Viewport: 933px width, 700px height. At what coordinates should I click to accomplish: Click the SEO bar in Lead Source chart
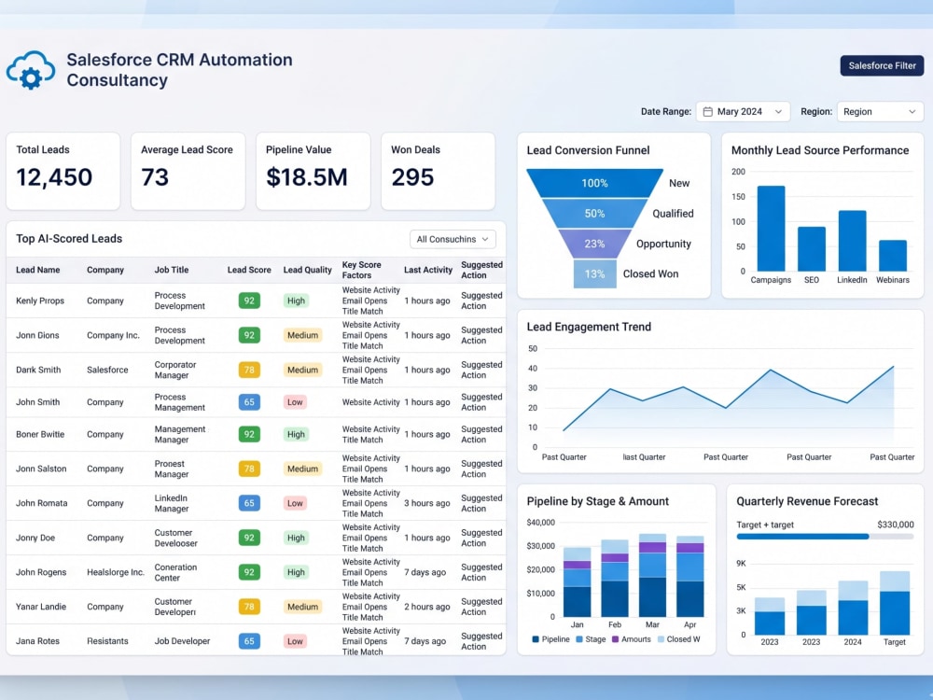812,249
